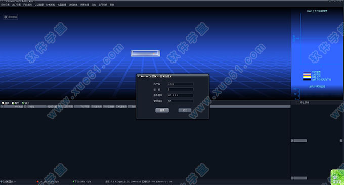
Task: Select the router device icon in the topology view
Action: 145,53
